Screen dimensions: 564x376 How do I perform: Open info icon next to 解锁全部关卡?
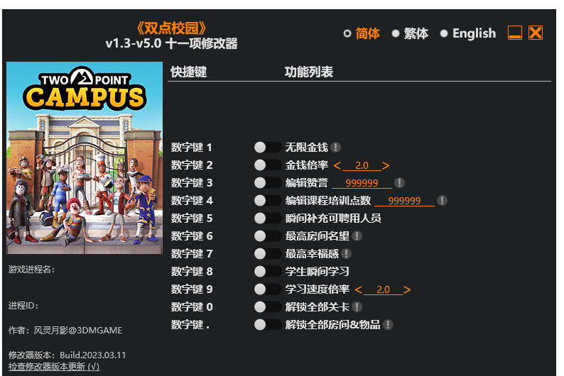(357, 307)
